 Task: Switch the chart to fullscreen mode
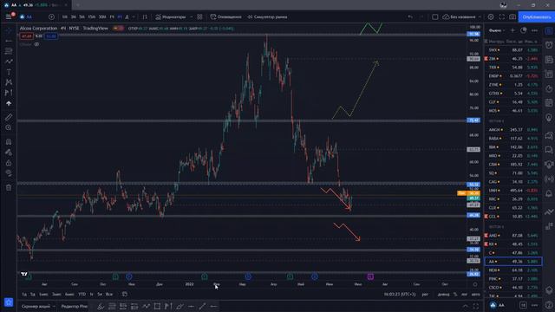tap(501, 16)
